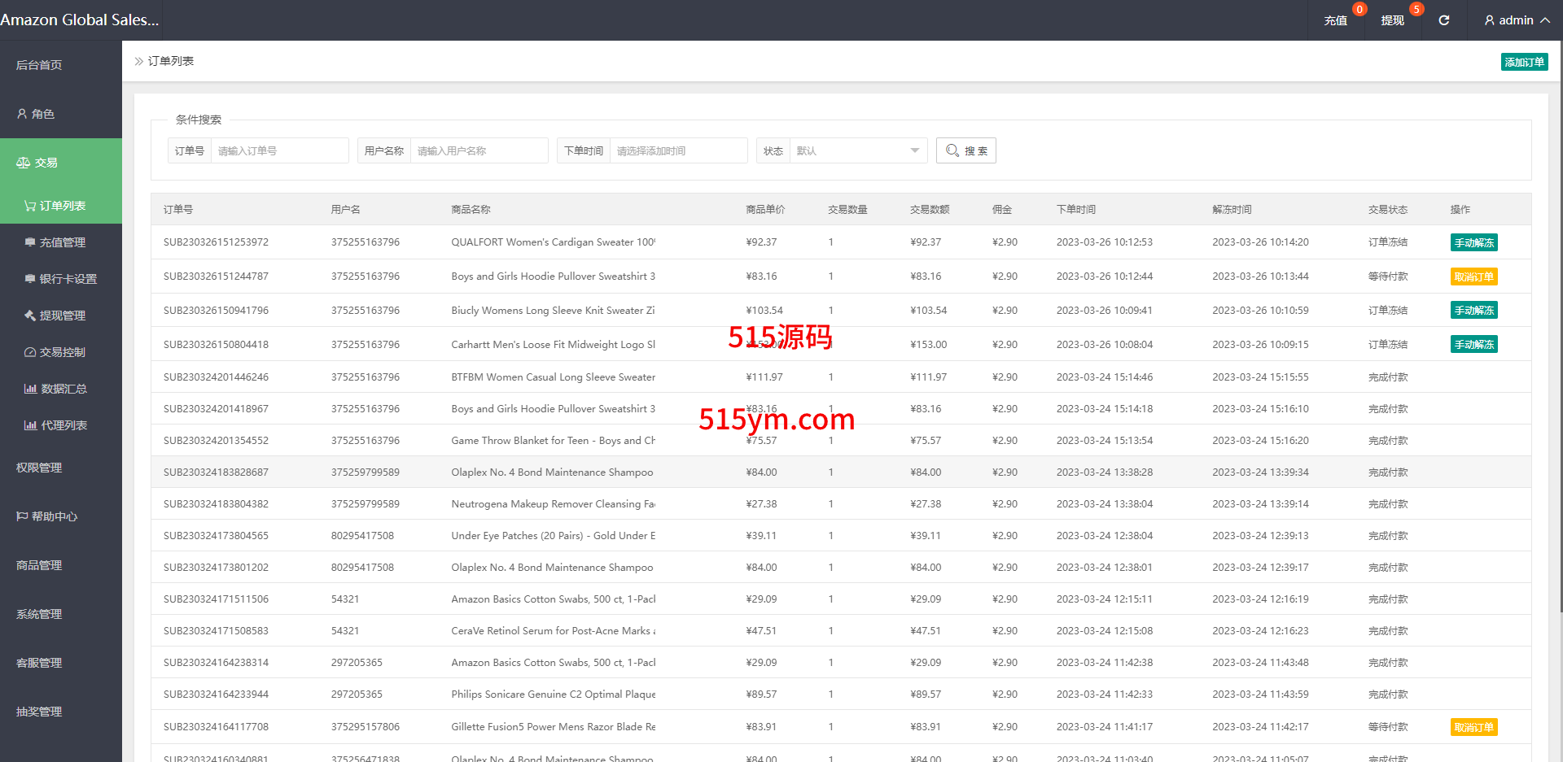Focus the 订单号 input field
The height and width of the screenshot is (762, 1563).
(x=279, y=150)
